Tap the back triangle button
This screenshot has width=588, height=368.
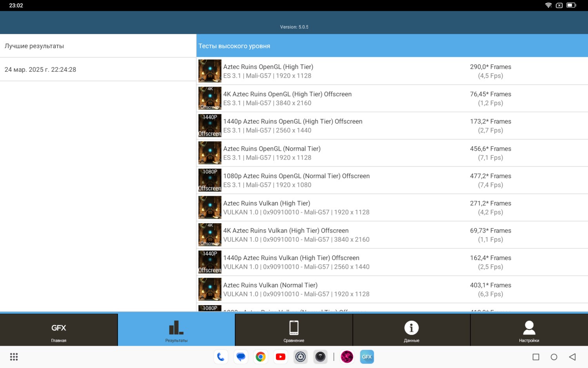(x=572, y=357)
